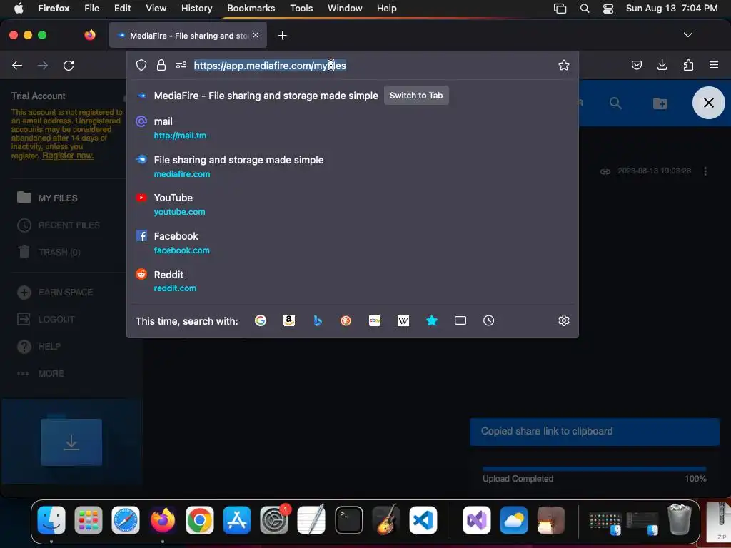Open list all tabs chevron
Image resolution: width=731 pixels, height=548 pixels.
(x=687, y=35)
